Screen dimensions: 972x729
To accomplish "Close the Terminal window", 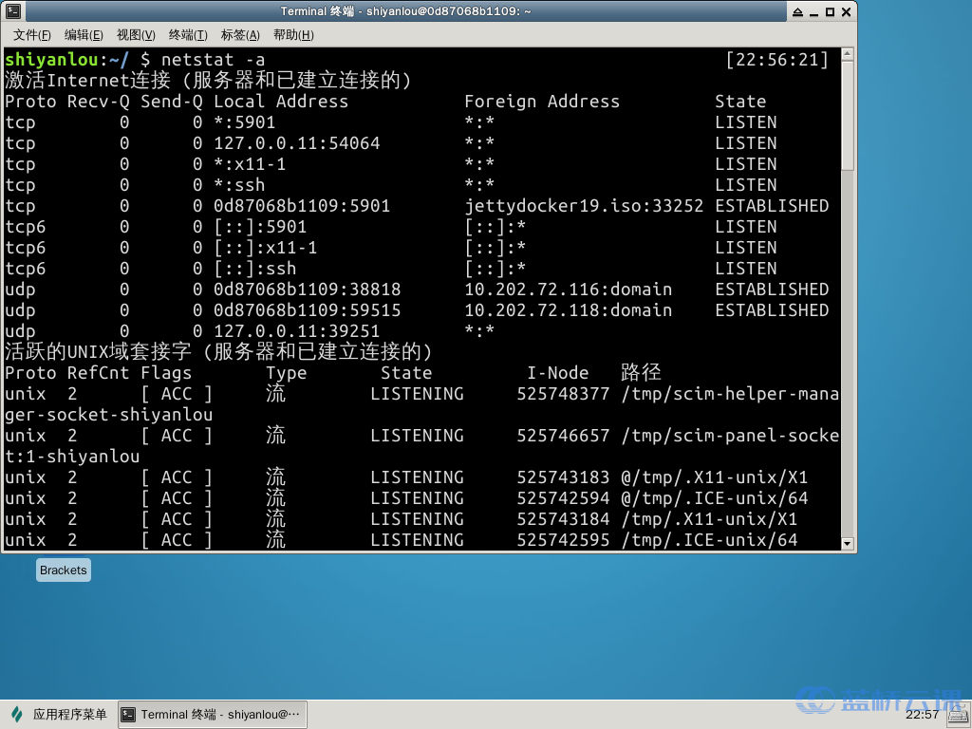I will [x=846, y=11].
